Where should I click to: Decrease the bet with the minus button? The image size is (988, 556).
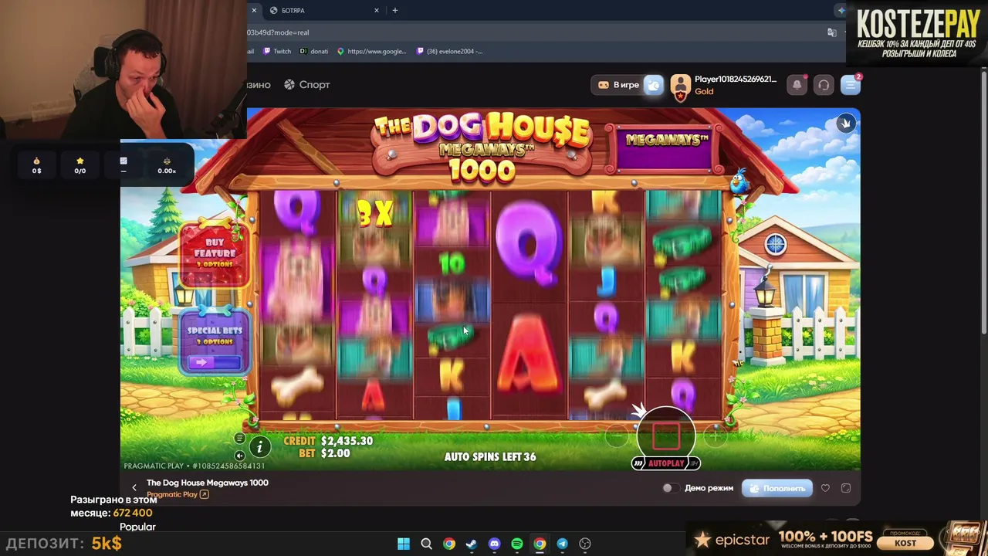[617, 437]
